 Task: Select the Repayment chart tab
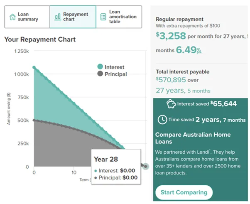tap(73, 17)
